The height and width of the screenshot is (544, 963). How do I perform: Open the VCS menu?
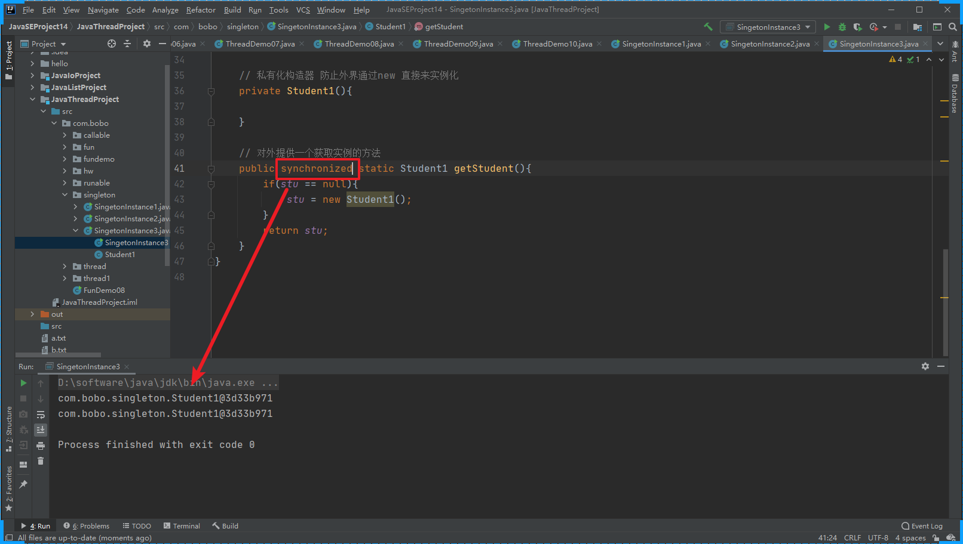[303, 10]
